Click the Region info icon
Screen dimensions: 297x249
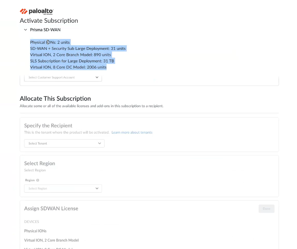pyautogui.click(x=38, y=180)
